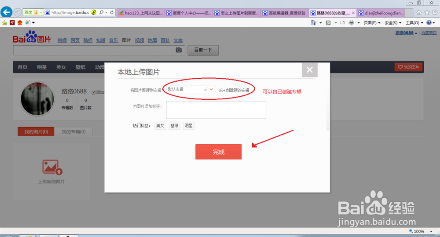This screenshot has height=237, width=440.
Task: Open IE settings gear icon
Action: [435, 12]
